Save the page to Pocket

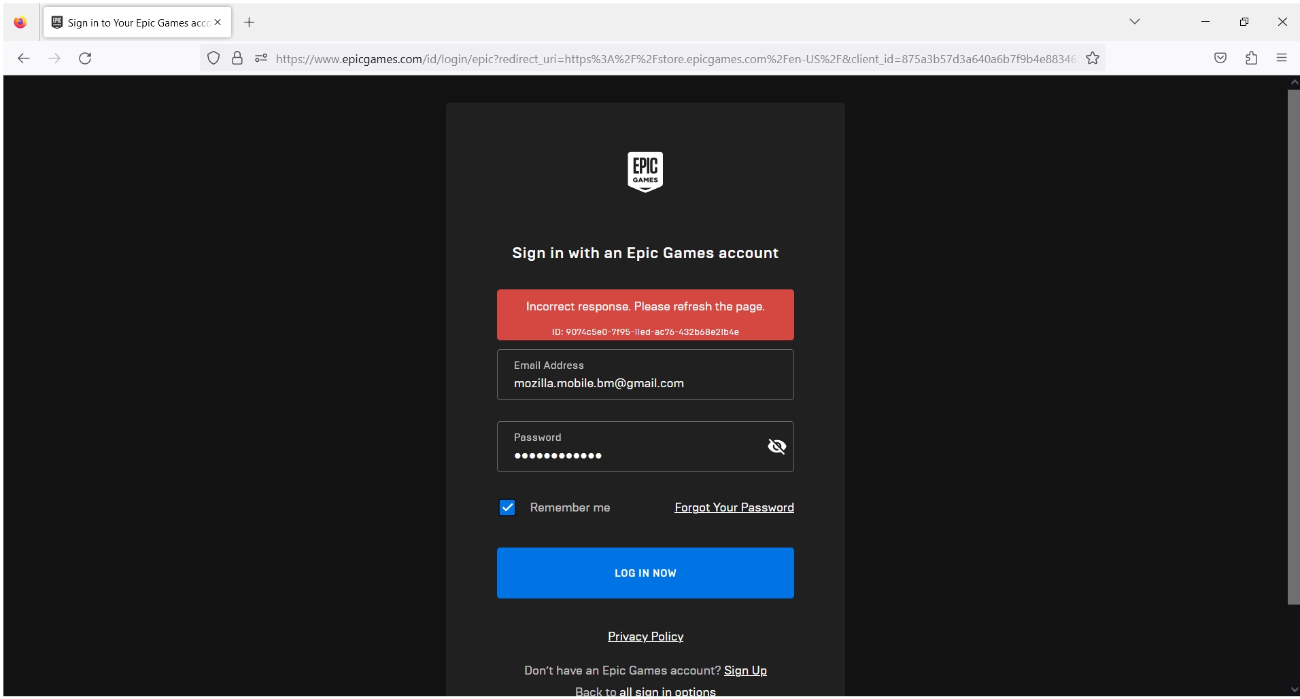[x=1220, y=58]
